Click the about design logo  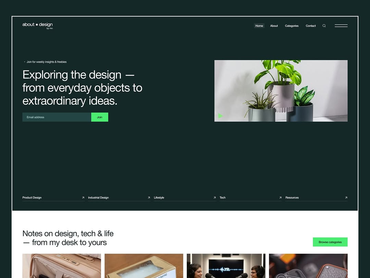point(38,25)
